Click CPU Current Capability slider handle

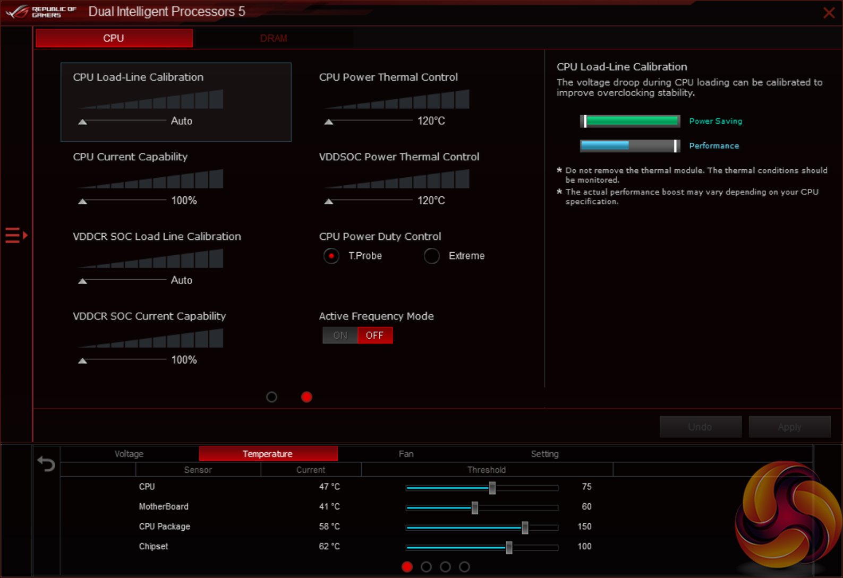coord(82,201)
